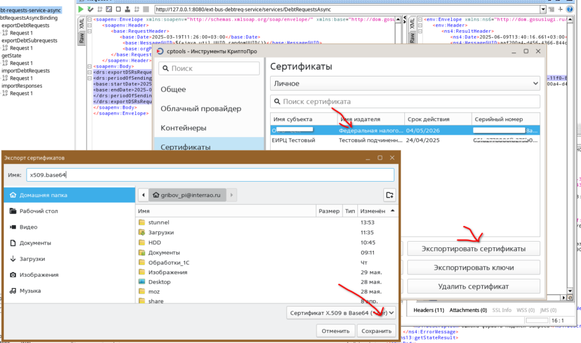Select Загрузки in export dialog sidebar

pos(69,258)
